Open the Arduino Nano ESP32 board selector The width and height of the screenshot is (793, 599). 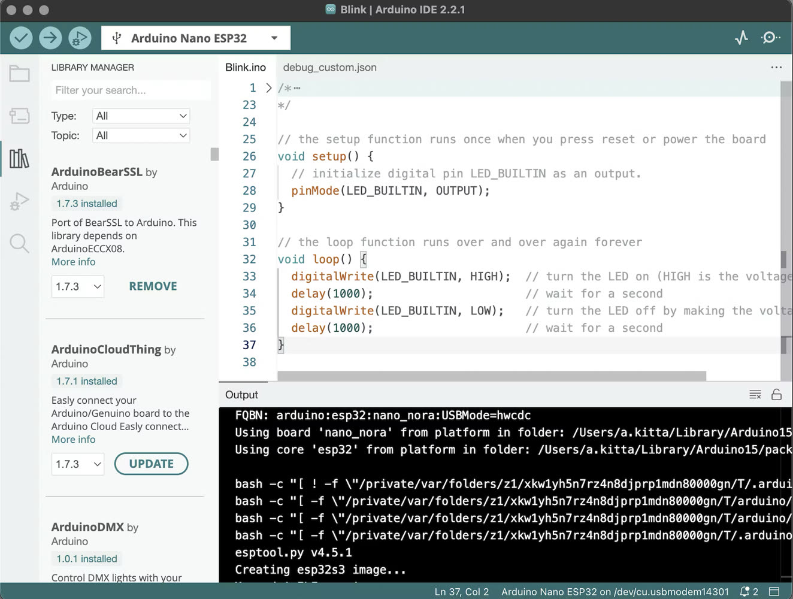196,38
